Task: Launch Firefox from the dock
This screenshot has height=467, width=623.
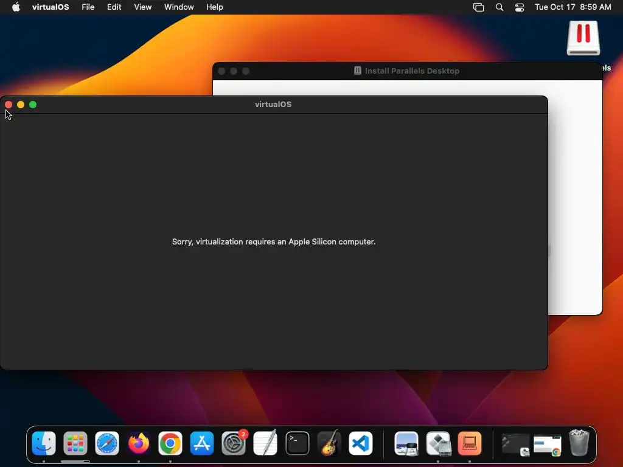Action: pyautogui.click(x=139, y=443)
